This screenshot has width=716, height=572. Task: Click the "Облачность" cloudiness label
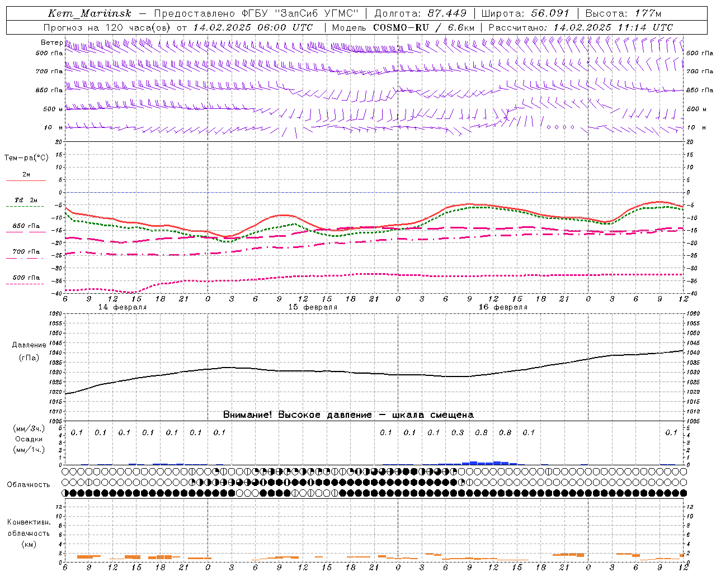tap(29, 484)
